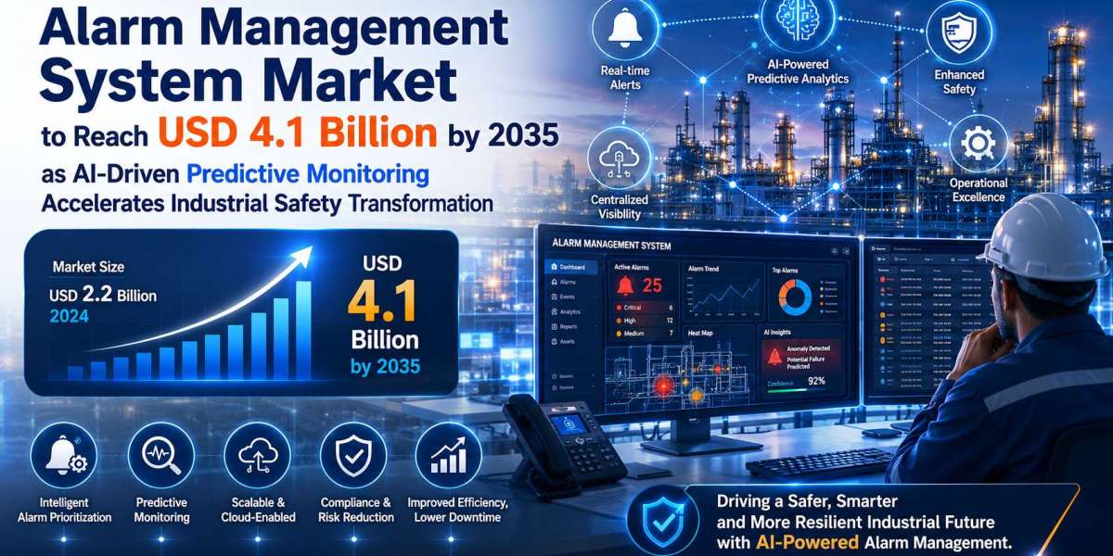Open the Events menu item
Image resolution: width=1113 pixels, height=556 pixels.
tap(573, 297)
